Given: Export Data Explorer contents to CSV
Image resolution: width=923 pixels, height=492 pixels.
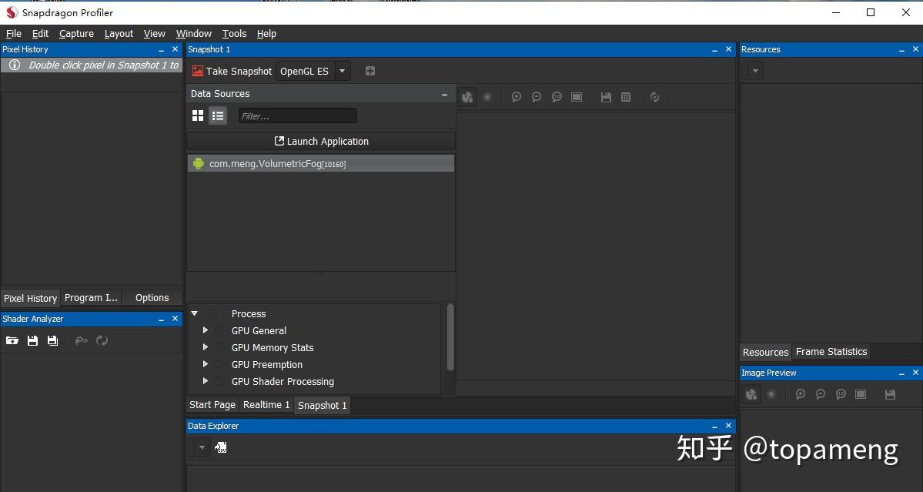Looking at the screenshot, I should (221, 447).
